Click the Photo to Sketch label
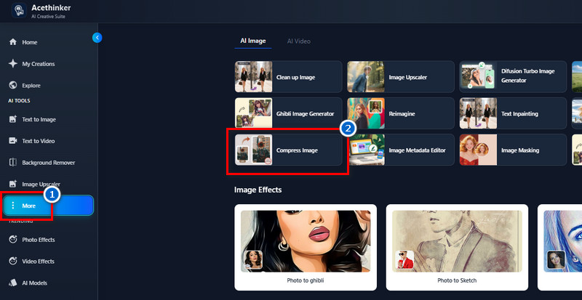Image resolution: width=582 pixels, height=300 pixels. pos(457,280)
